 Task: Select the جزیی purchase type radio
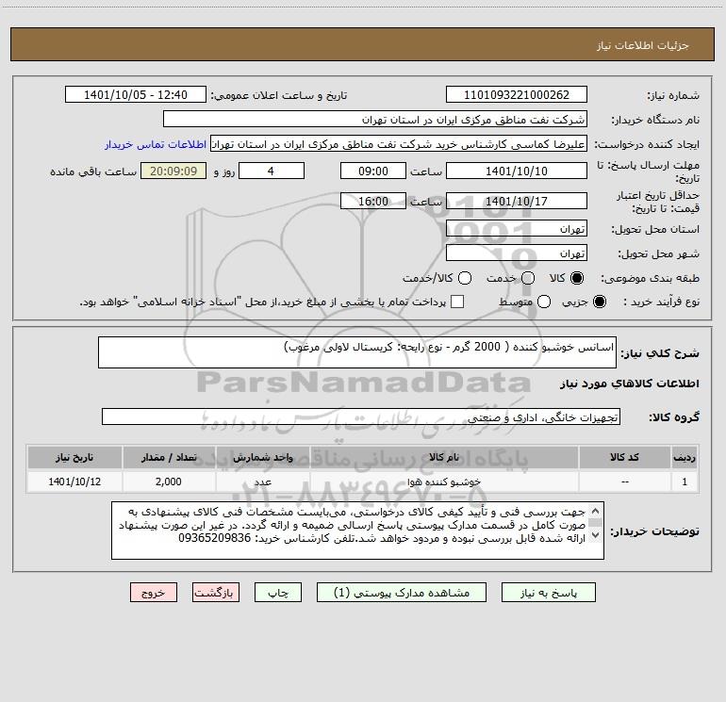(600, 302)
